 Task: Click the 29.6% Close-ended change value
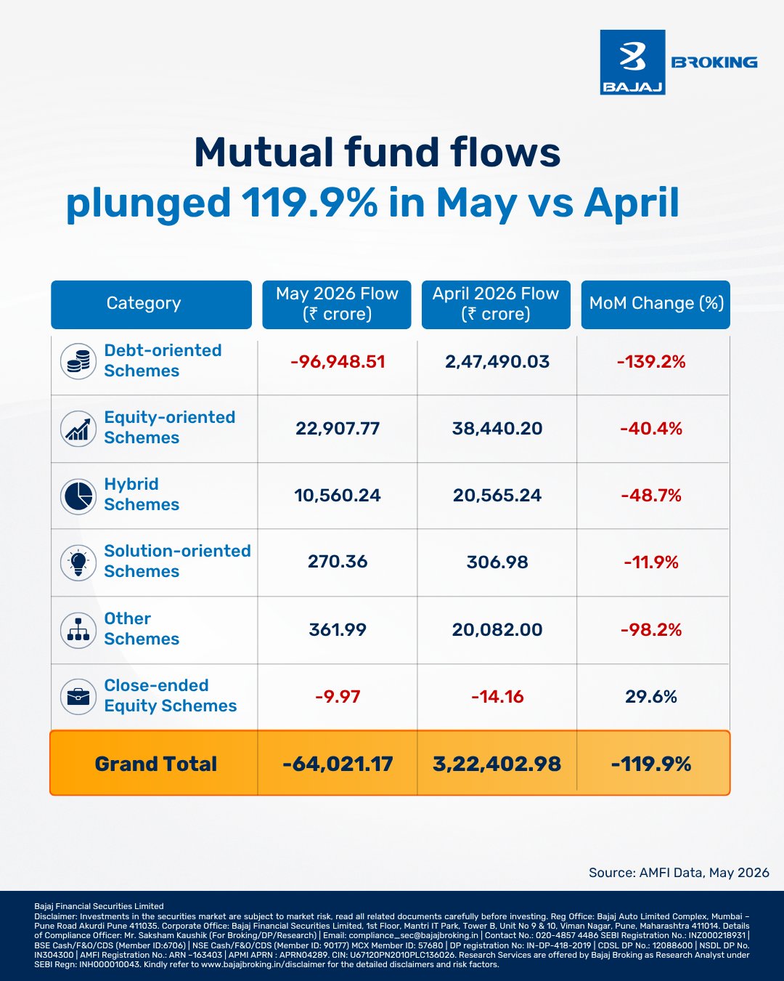coord(651,697)
